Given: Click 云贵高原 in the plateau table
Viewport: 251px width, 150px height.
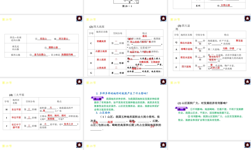Looking at the screenshot, I should coord(101,68).
